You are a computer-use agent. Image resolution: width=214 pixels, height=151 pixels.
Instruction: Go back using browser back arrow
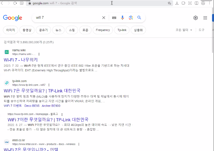pos(2,3)
